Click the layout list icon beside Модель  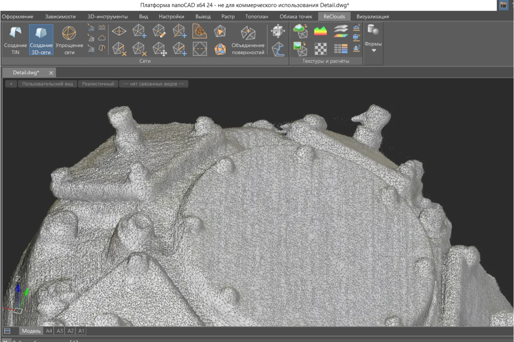(x=7, y=331)
